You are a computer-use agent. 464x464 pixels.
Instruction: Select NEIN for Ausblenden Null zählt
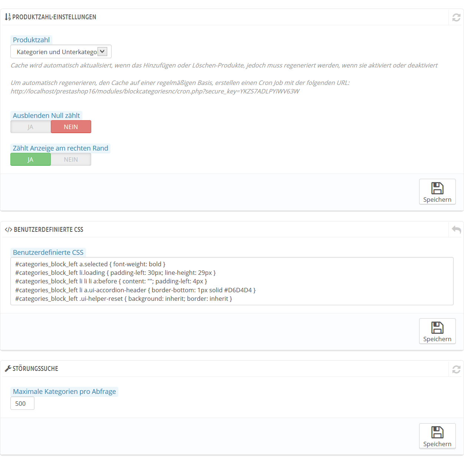(x=71, y=127)
